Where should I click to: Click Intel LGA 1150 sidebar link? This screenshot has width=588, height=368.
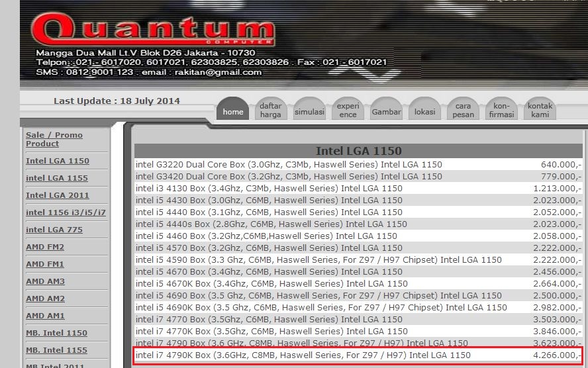[58, 161]
